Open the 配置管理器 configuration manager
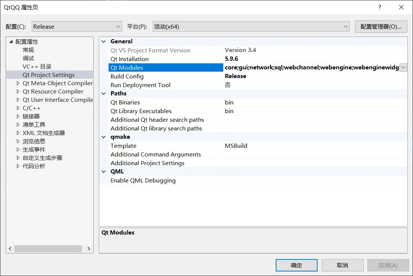Viewport: 413px width, 276px height. (x=381, y=27)
